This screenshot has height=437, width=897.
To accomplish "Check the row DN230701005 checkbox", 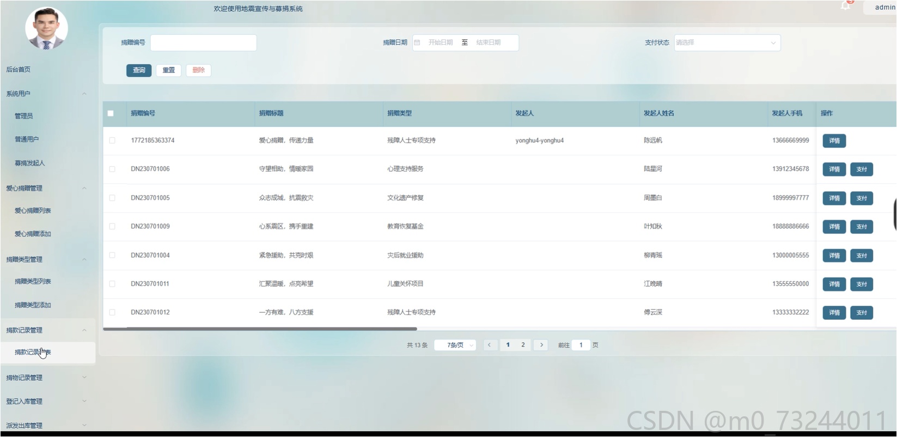I will tap(112, 198).
